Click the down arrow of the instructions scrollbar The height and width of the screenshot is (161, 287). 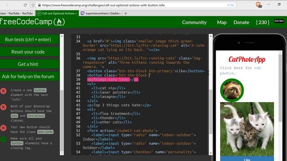pyautogui.click(x=62, y=153)
